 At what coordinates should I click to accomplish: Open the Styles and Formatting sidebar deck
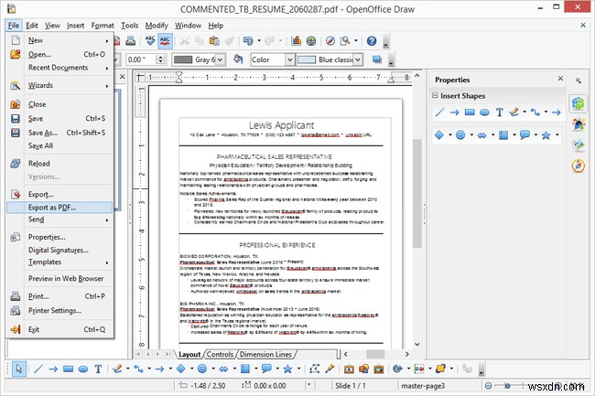(x=579, y=123)
